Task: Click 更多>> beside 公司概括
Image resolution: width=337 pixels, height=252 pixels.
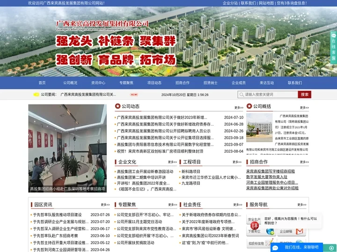Action: pos(304,108)
